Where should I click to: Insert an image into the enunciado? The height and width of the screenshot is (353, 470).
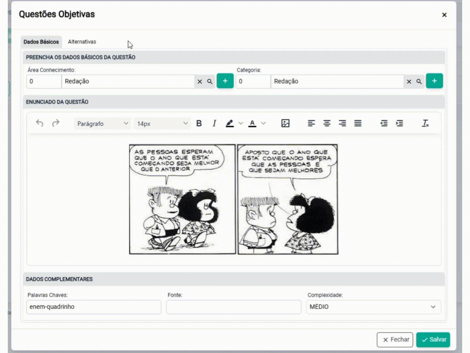pyautogui.click(x=285, y=123)
